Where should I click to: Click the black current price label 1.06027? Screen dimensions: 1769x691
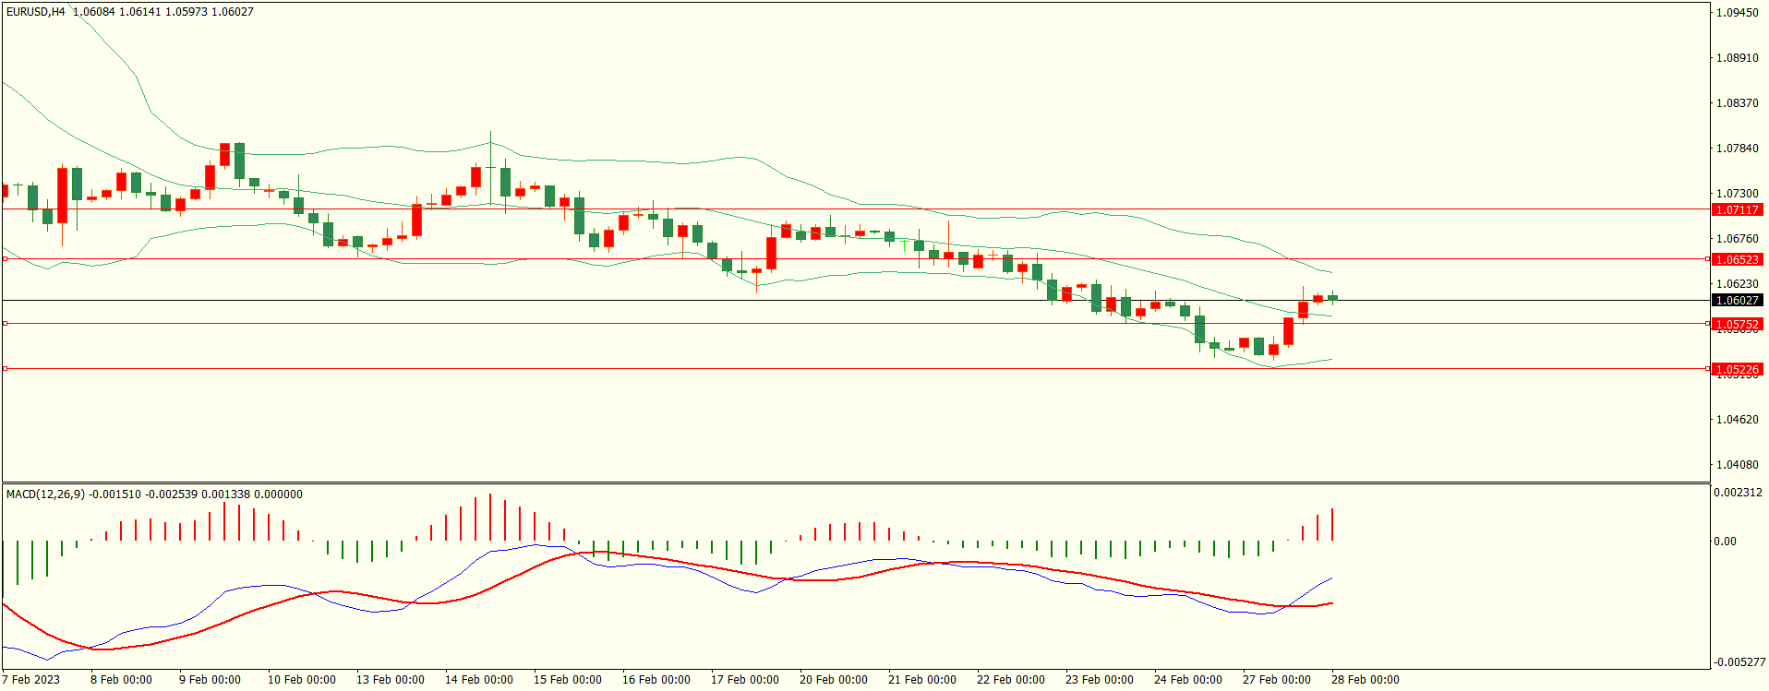(1737, 301)
